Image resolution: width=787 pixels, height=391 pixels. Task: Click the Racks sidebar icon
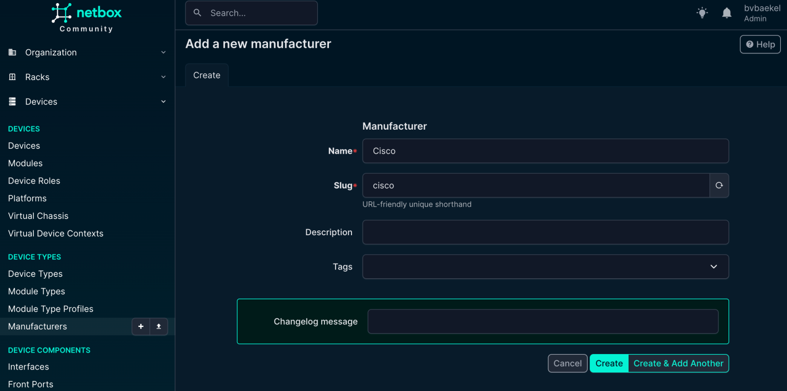[x=11, y=77]
